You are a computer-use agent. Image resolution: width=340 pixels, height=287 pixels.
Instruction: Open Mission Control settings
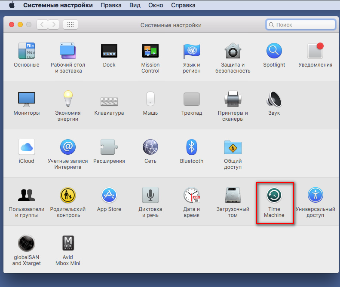[x=150, y=52]
